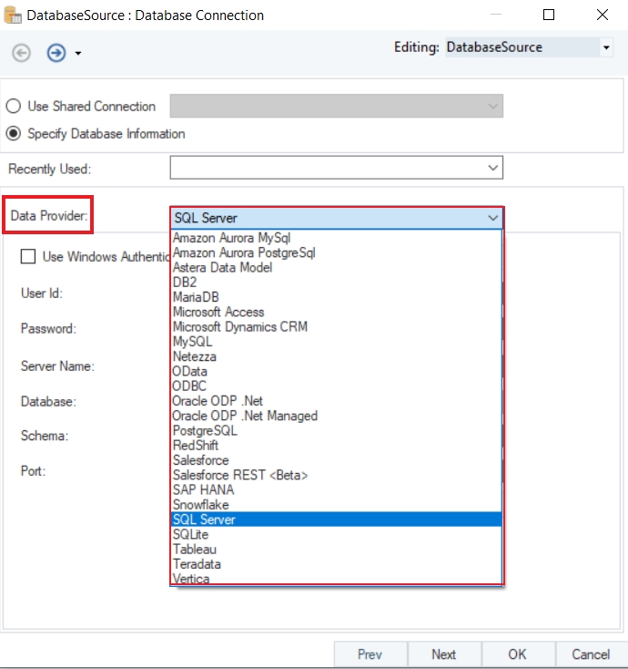Click the forward arrow navigation icon
This screenshot has height=669, width=628.
[56, 53]
